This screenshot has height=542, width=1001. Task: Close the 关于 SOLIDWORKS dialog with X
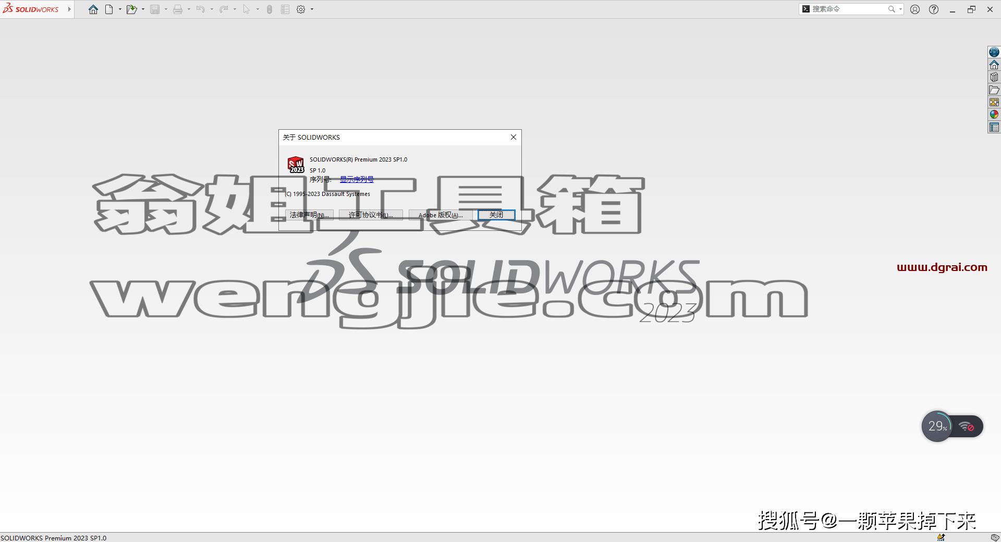(x=514, y=137)
